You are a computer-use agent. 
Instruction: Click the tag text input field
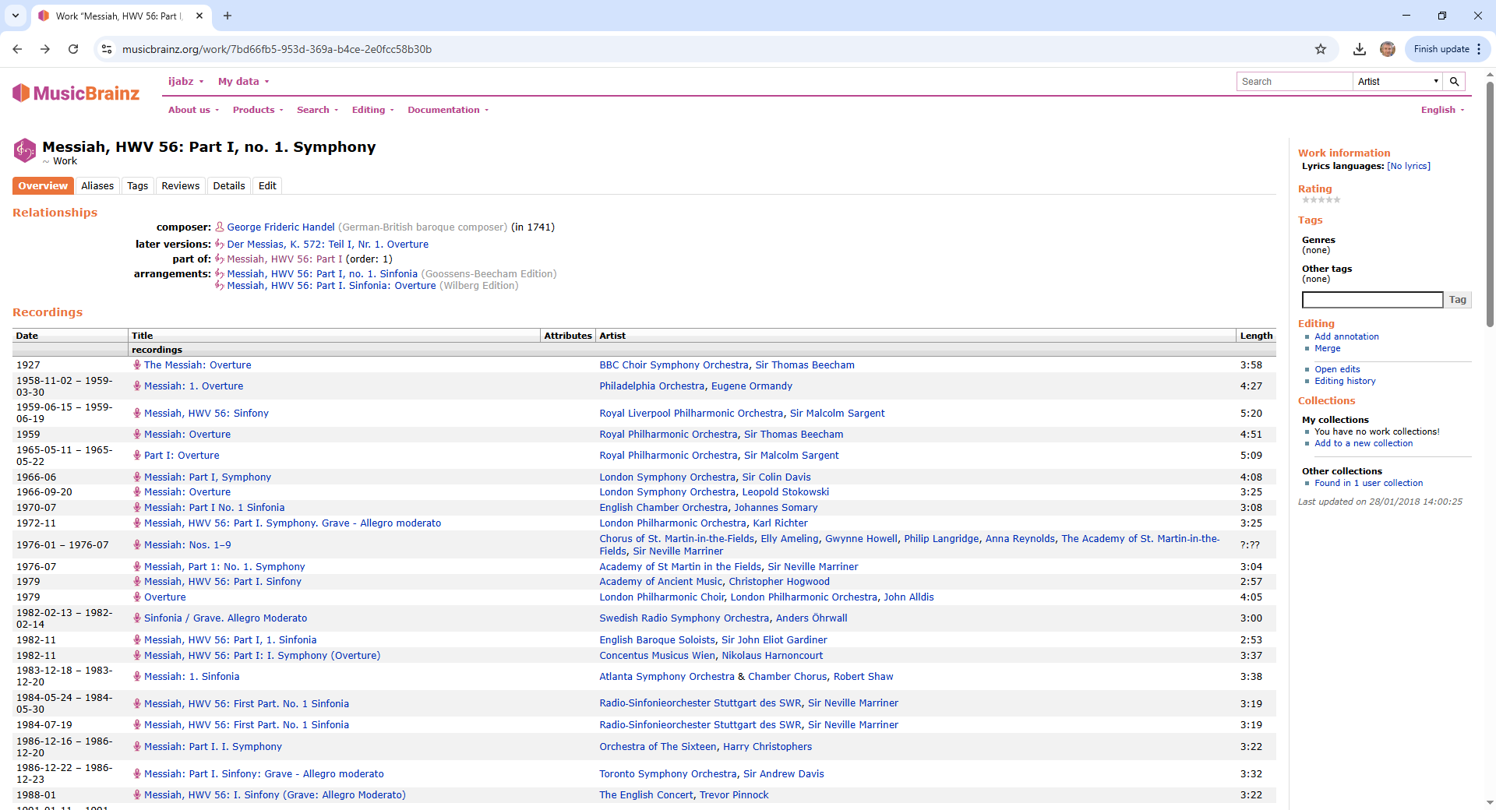pos(1372,300)
